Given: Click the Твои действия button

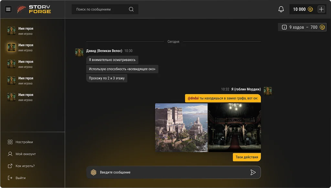Looking at the screenshot, I should (247, 157).
